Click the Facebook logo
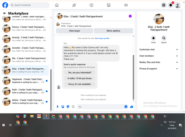The image size is (185, 137). point(5,5)
